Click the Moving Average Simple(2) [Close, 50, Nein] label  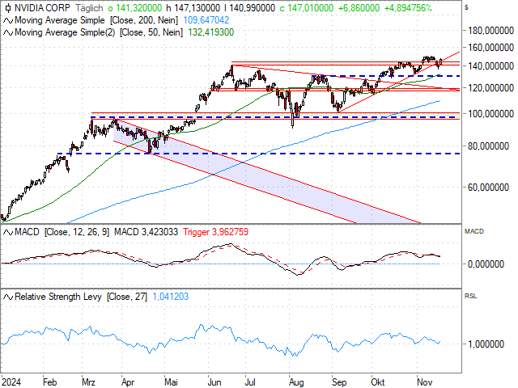99,32
